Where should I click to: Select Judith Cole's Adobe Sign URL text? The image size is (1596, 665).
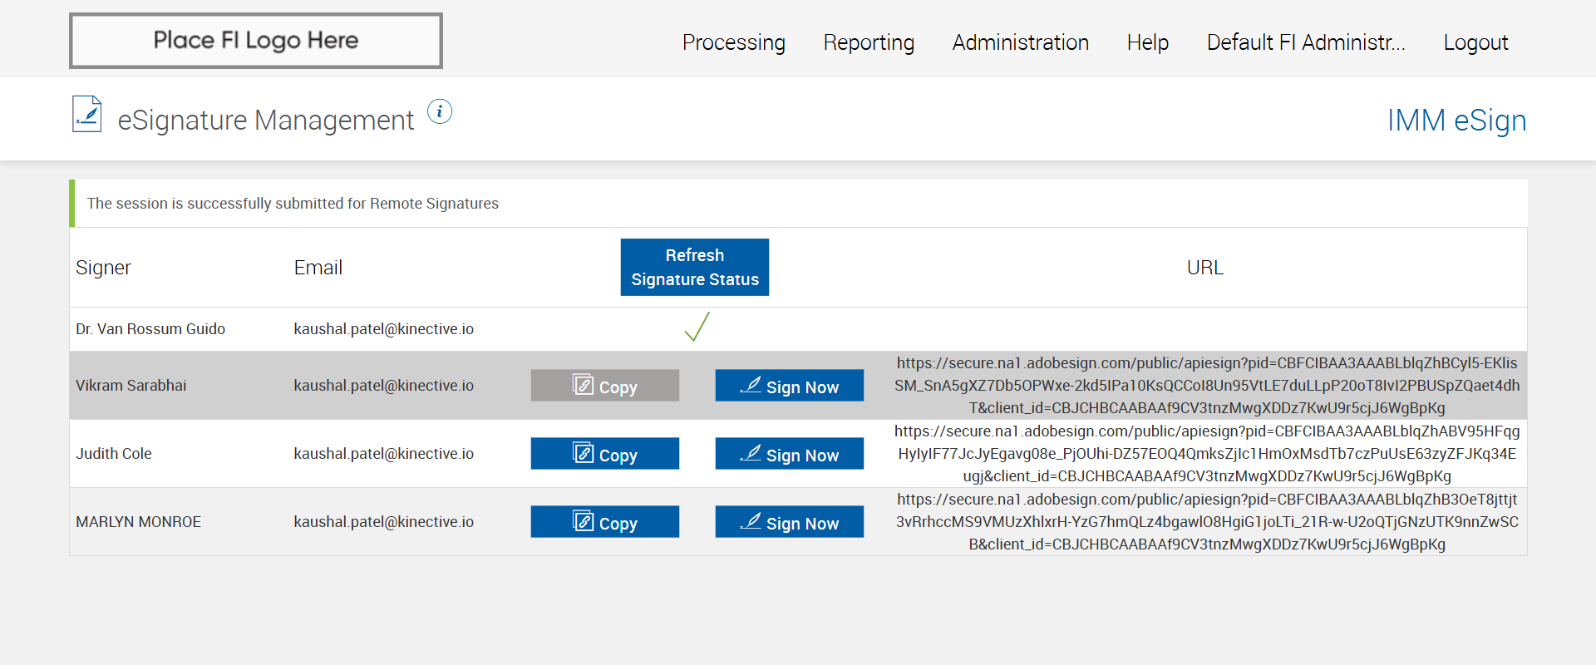[1206, 454]
